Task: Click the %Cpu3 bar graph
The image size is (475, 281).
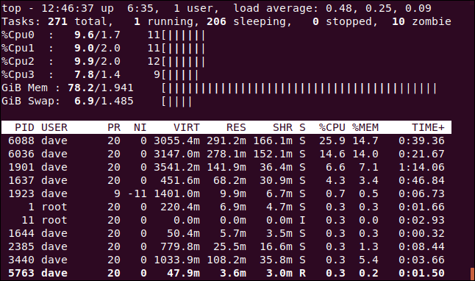Action: pos(180,75)
